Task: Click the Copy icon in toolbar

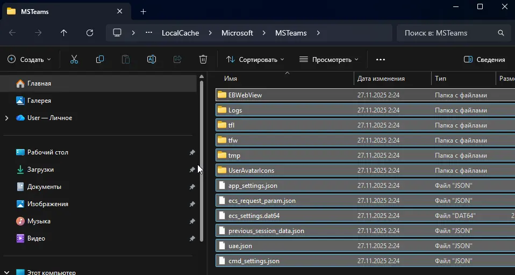Action: click(x=100, y=59)
